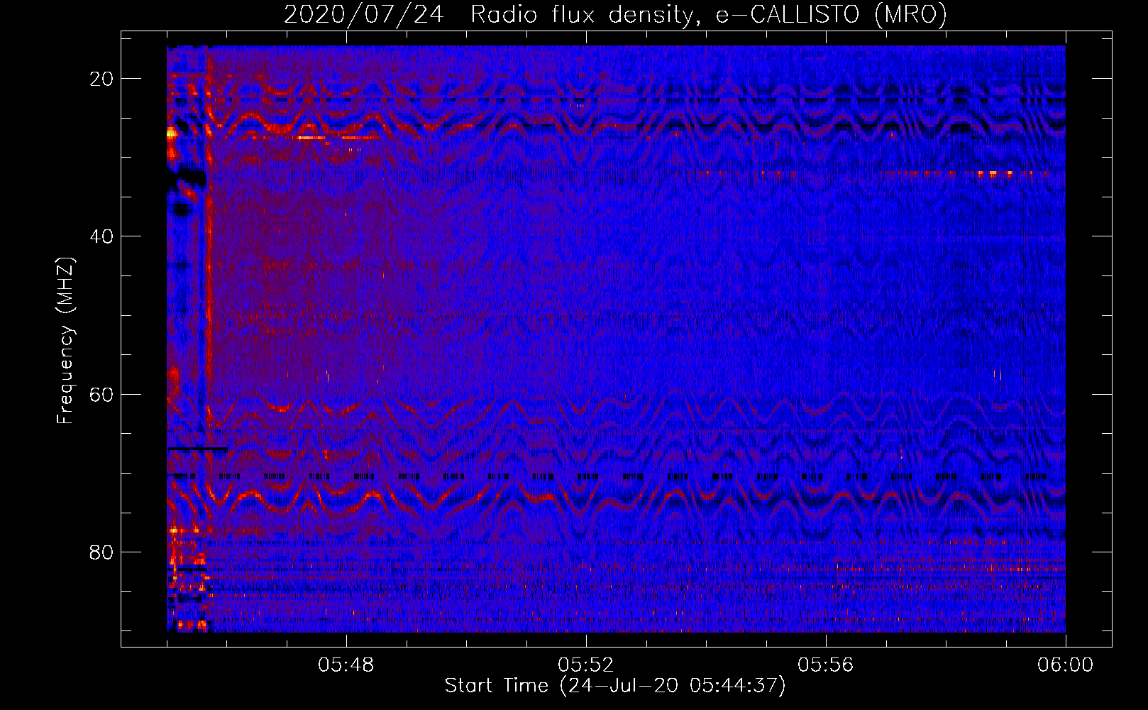The image size is (1148, 710).
Task: Click the 20 MHz frequency tick label
Action: point(102,79)
